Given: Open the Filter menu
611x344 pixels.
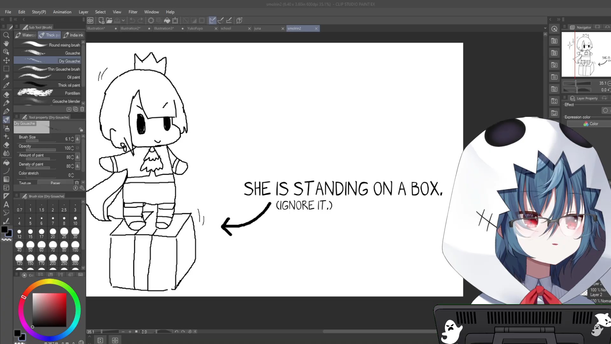Looking at the screenshot, I should [x=133, y=12].
